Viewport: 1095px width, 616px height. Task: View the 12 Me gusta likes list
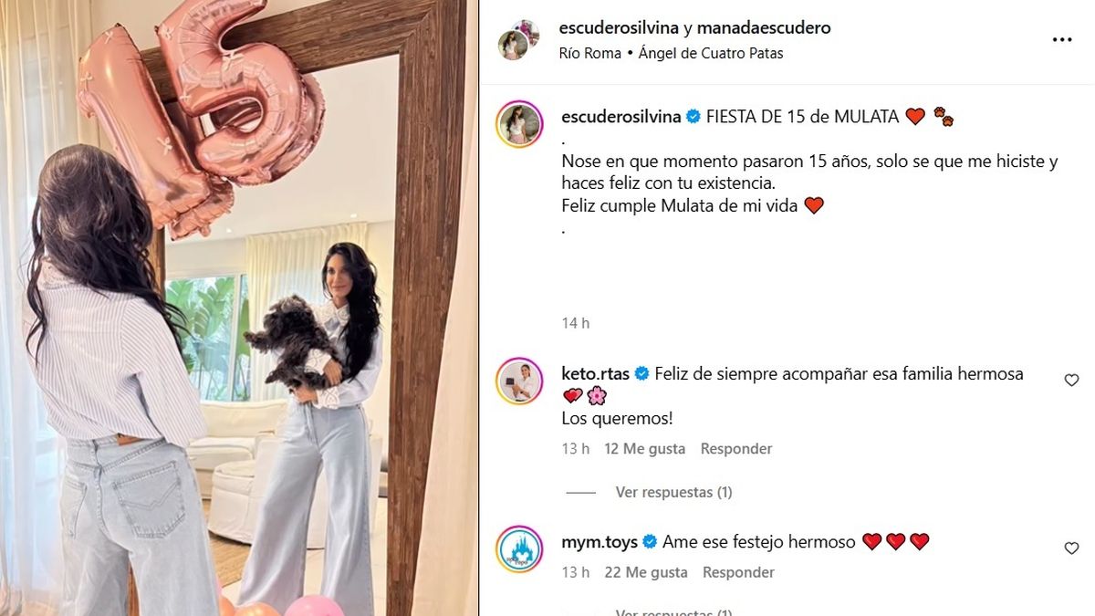(642, 448)
